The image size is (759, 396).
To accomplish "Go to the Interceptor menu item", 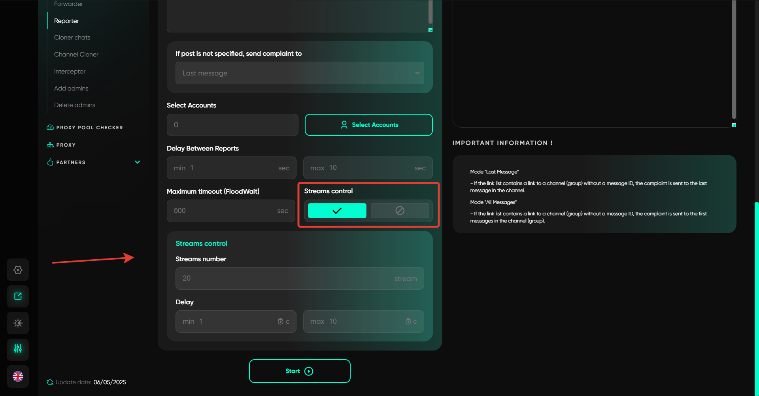I will tap(70, 72).
